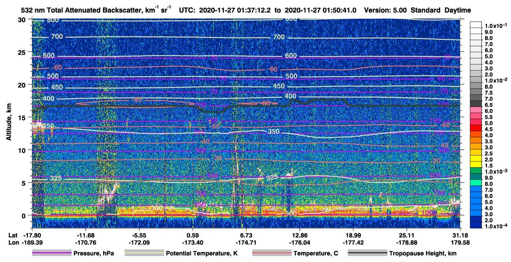Click the left 700 potential temperature contour label
This screenshot has width=511, height=262.
click(57, 37)
